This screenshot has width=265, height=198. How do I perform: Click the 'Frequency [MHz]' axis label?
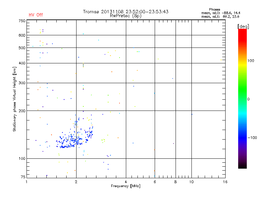tap(126, 186)
